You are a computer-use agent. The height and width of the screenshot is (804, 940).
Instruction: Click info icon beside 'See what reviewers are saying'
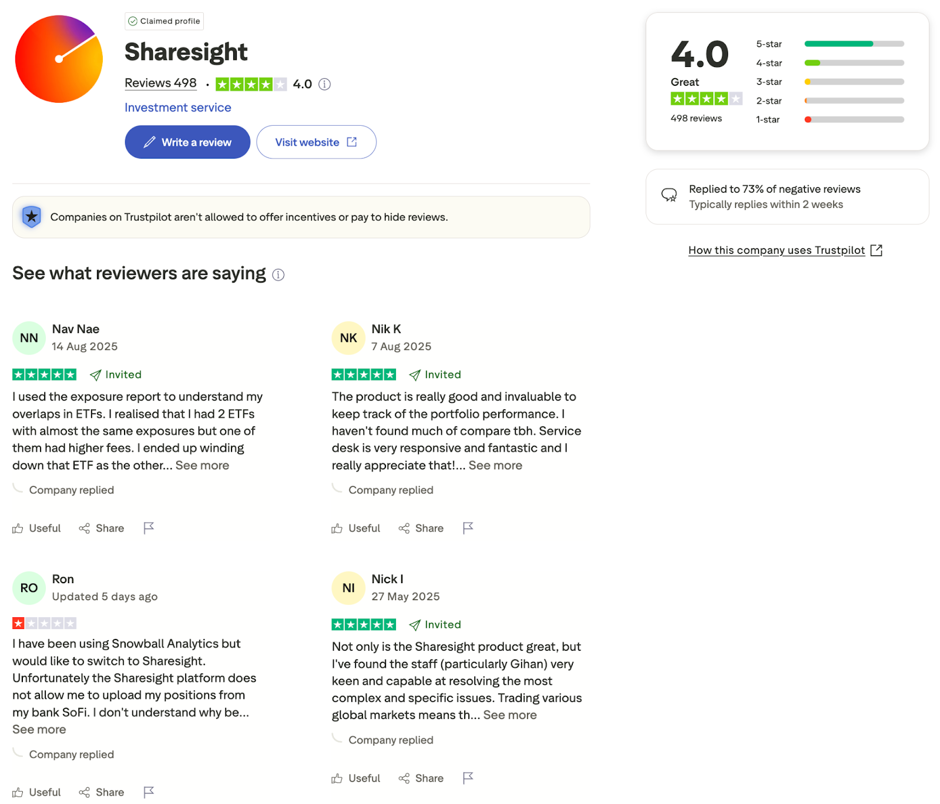278,274
